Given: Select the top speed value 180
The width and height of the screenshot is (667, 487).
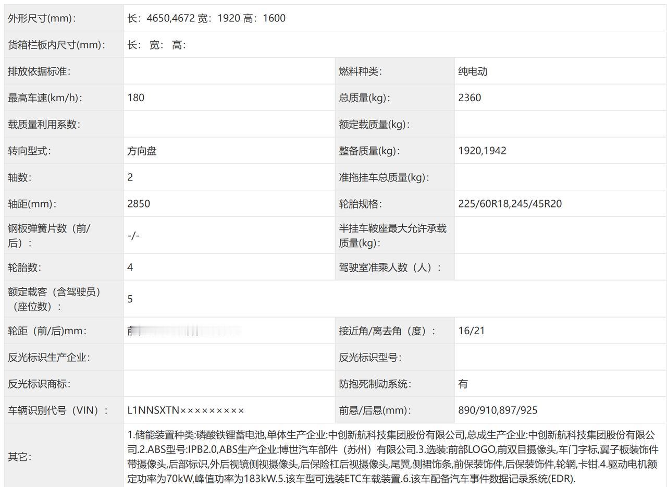Looking at the screenshot, I should [x=136, y=98].
